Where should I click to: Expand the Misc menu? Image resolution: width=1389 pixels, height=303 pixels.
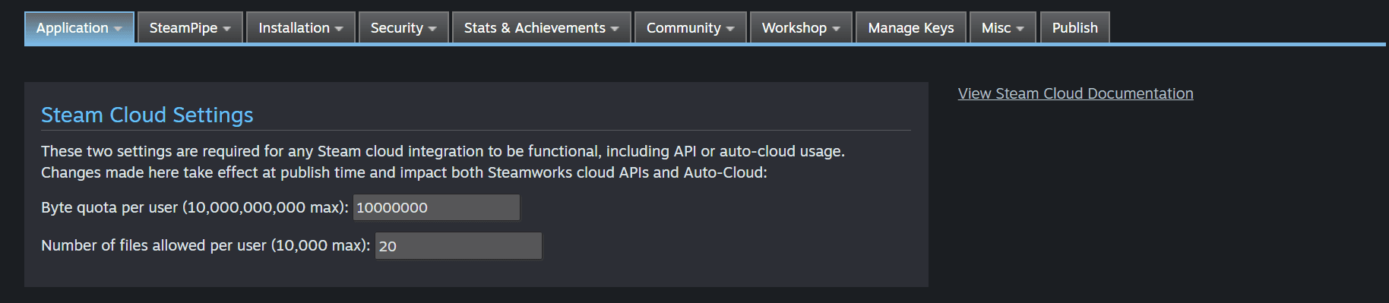pos(1003,28)
